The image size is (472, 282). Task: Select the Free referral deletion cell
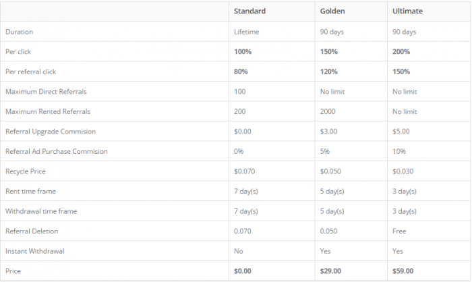399,231
